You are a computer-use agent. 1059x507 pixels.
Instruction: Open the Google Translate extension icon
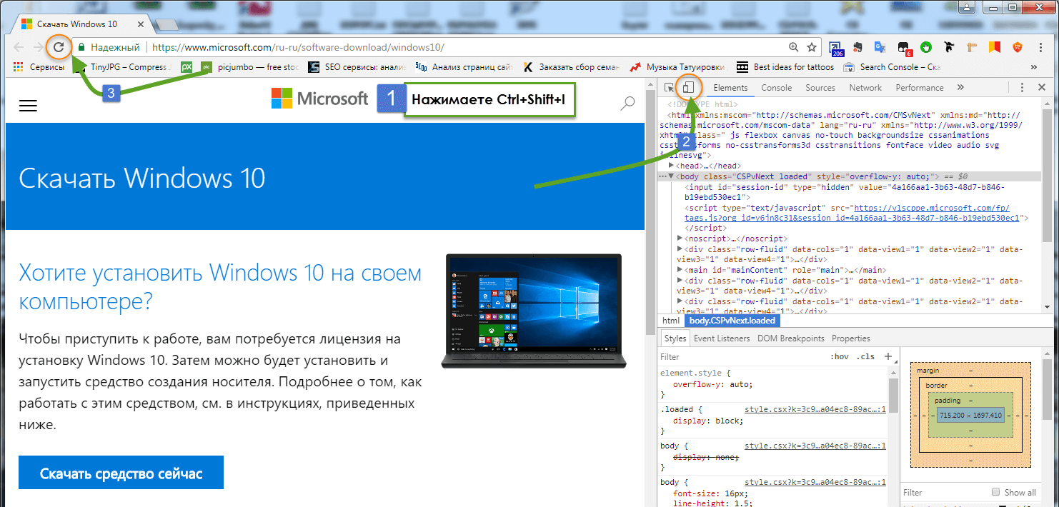[880, 48]
